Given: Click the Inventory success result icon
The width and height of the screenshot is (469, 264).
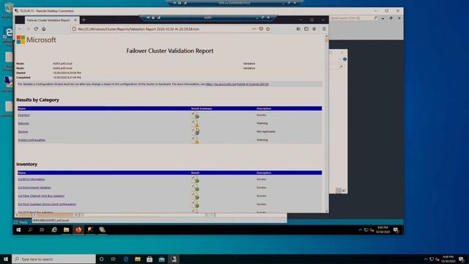Looking at the screenshot, I should (196, 115).
